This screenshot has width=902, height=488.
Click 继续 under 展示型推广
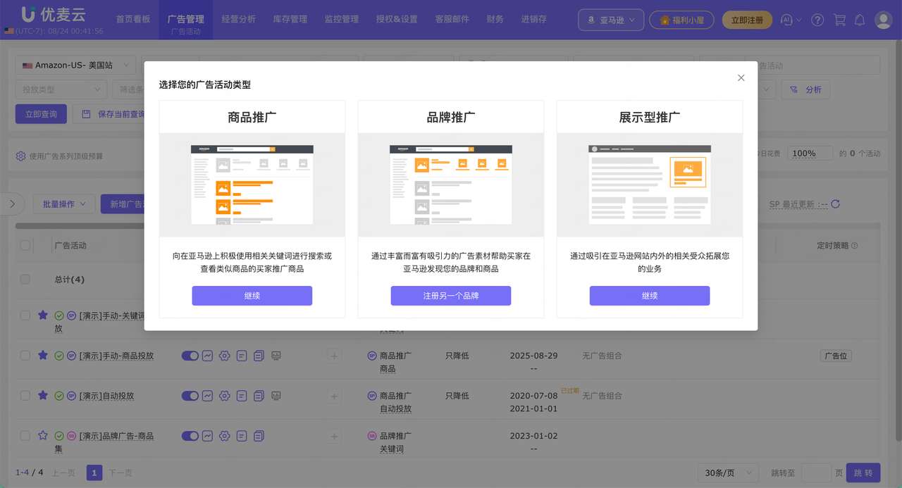[650, 296]
